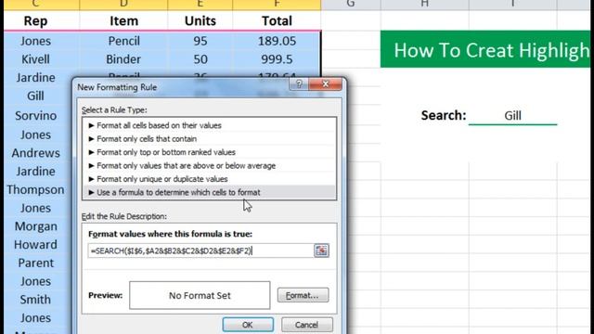This screenshot has height=334, width=594.
Task: Click the 'Item' header cell
Action: tap(123, 20)
